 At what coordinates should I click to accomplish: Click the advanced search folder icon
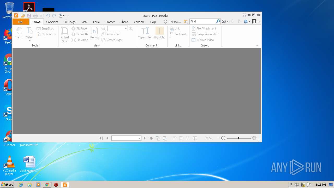[x=186, y=22]
